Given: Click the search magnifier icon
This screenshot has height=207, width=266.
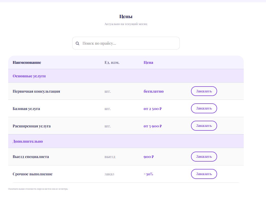Looking at the screenshot, I should pyautogui.click(x=77, y=43).
